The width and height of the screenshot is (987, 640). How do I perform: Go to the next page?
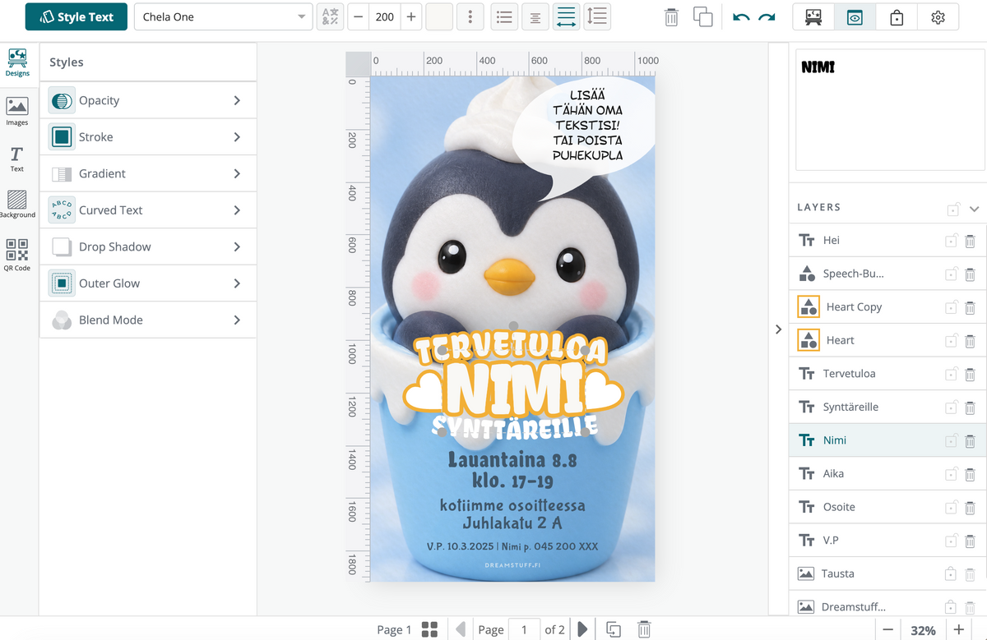(x=582, y=629)
